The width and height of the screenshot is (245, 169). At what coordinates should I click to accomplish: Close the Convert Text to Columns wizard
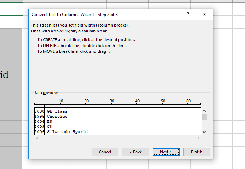204,14
